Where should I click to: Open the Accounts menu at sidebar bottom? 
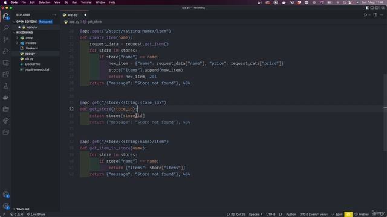pos(5,195)
